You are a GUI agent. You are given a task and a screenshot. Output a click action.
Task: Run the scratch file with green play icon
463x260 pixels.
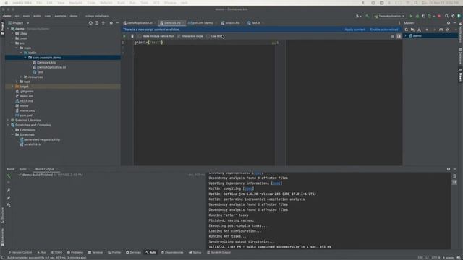(x=124, y=36)
